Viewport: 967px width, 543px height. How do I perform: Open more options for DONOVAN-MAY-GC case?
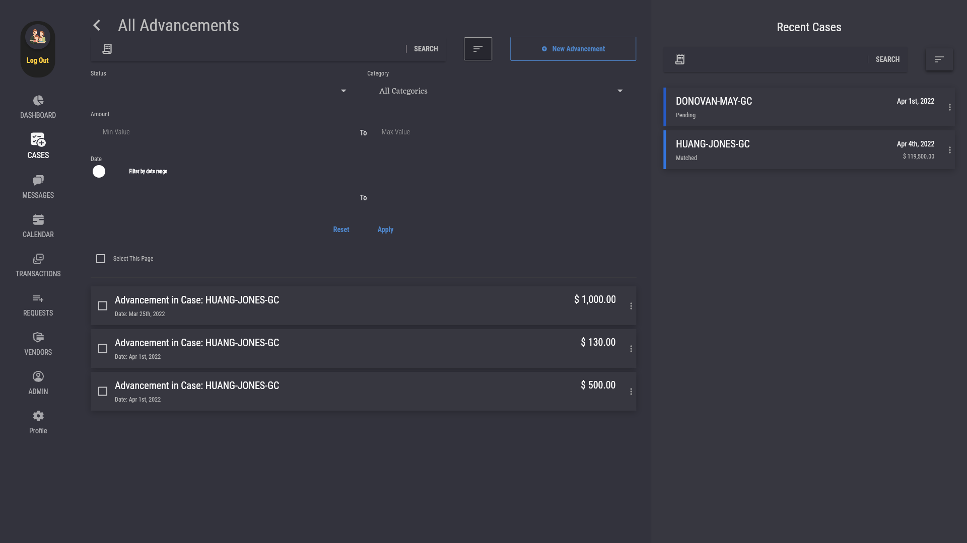[x=949, y=107]
